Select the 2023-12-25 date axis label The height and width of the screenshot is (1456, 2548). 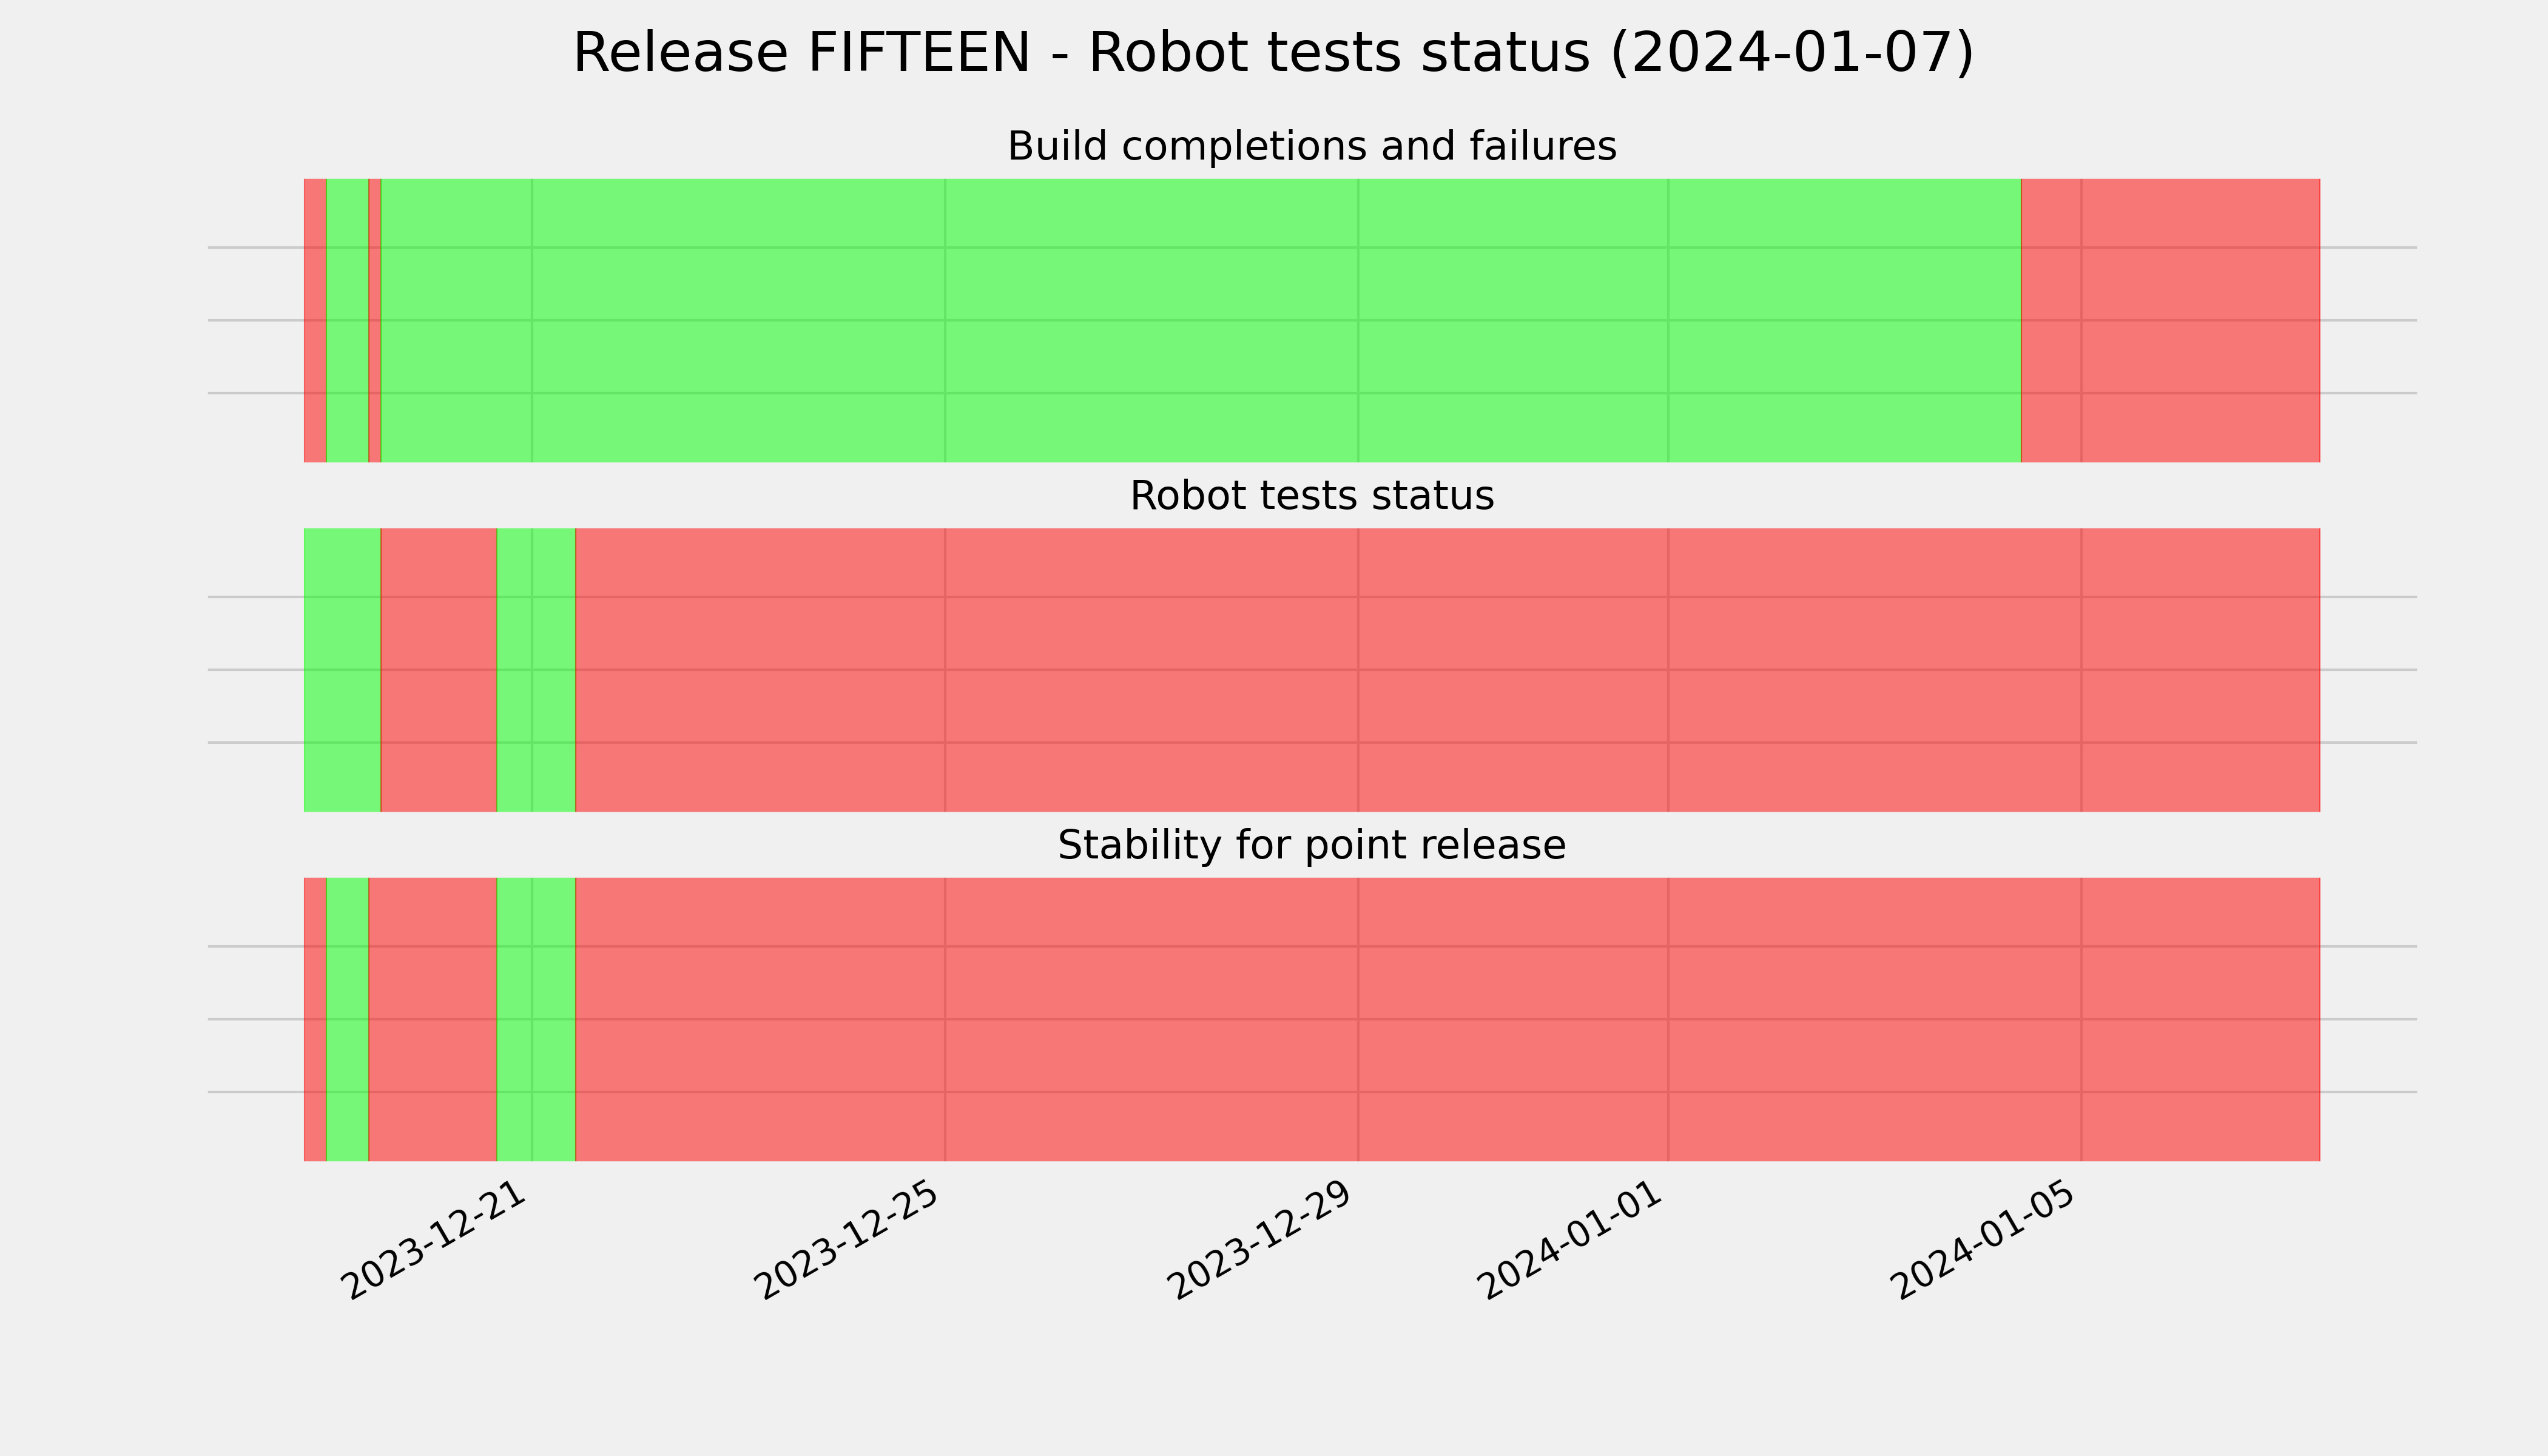tap(847, 1241)
